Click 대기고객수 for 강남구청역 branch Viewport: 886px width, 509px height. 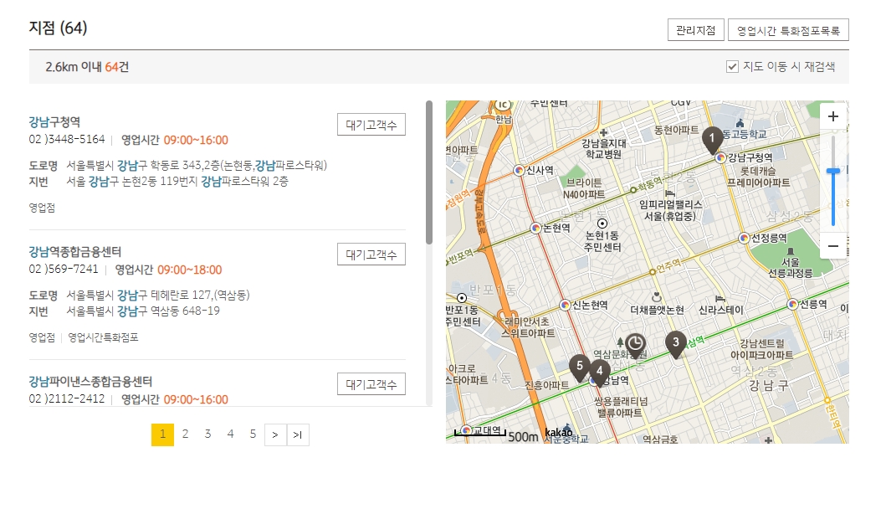tap(371, 123)
